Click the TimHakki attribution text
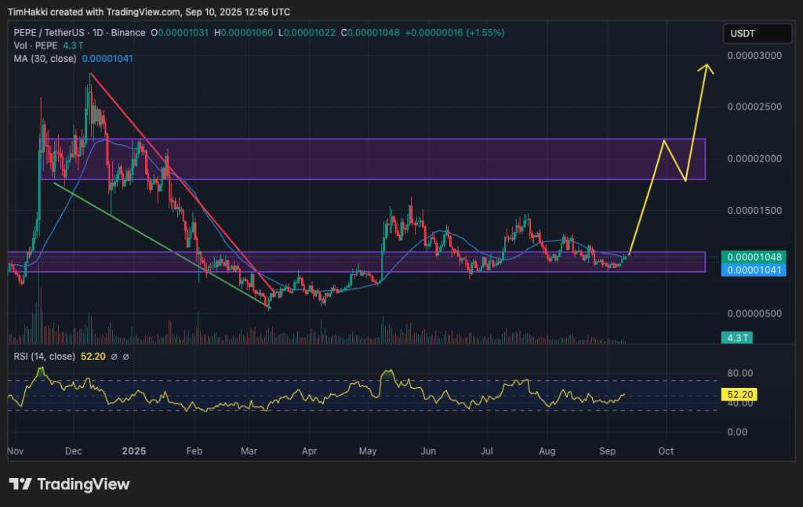The height and width of the screenshot is (507, 803). click(x=27, y=12)
